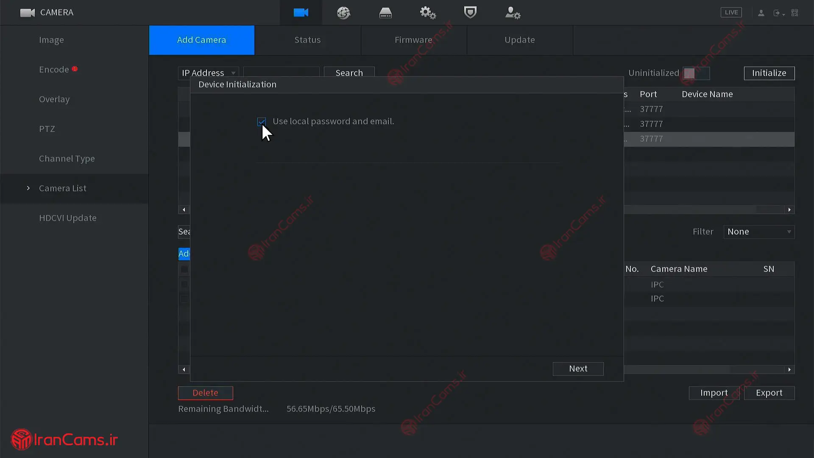Click right scroll arrow of upper table
Screen dimensions: 814x458
click(x=789, y=210)
